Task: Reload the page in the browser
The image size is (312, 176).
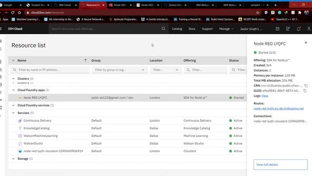Action: pos(13,12)
